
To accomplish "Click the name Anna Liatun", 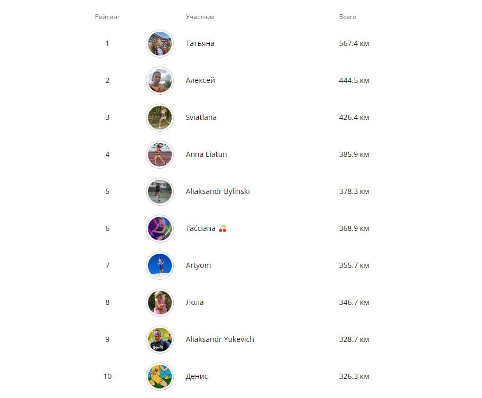I will click(x=206, y=154).
